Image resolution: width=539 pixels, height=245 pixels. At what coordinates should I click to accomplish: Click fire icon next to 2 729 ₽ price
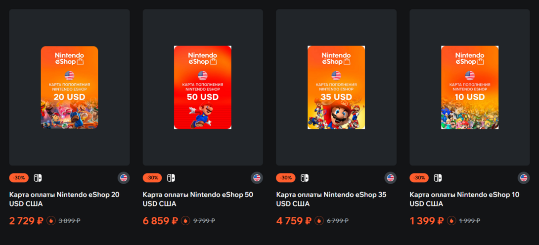[51, 221]
